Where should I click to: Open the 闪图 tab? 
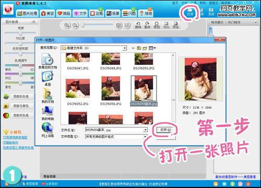tap(129, 13)
